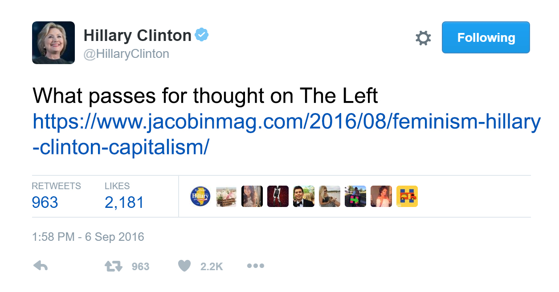Screen dimensions: 559x292
Task: View the list of 2,181 likes
Action: coord(124,203)
